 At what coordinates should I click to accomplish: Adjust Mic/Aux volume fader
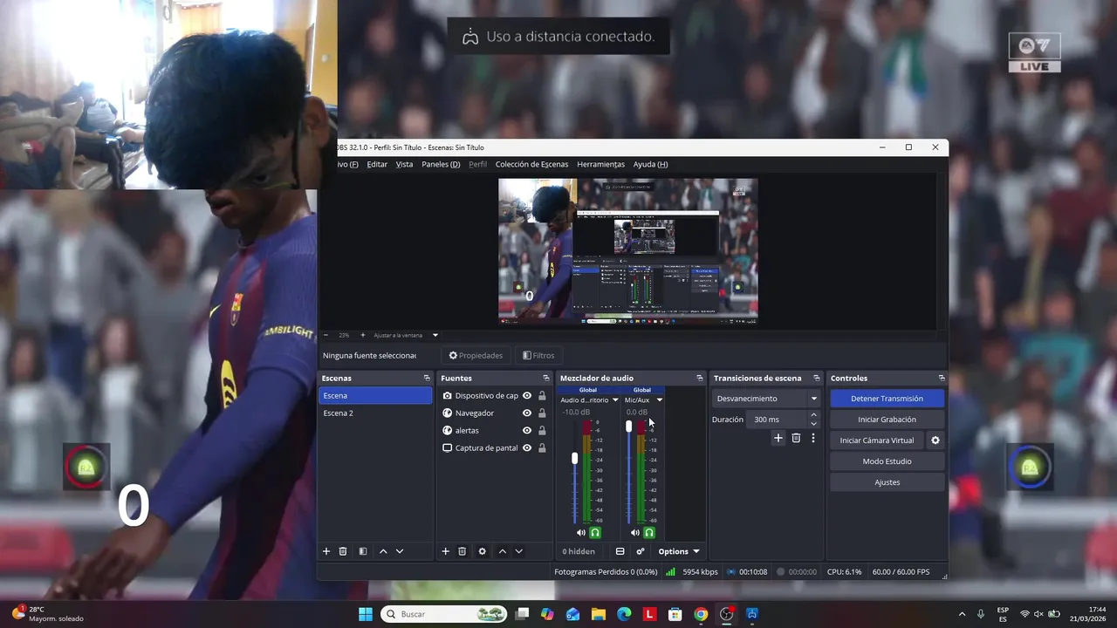click(628, 426)
